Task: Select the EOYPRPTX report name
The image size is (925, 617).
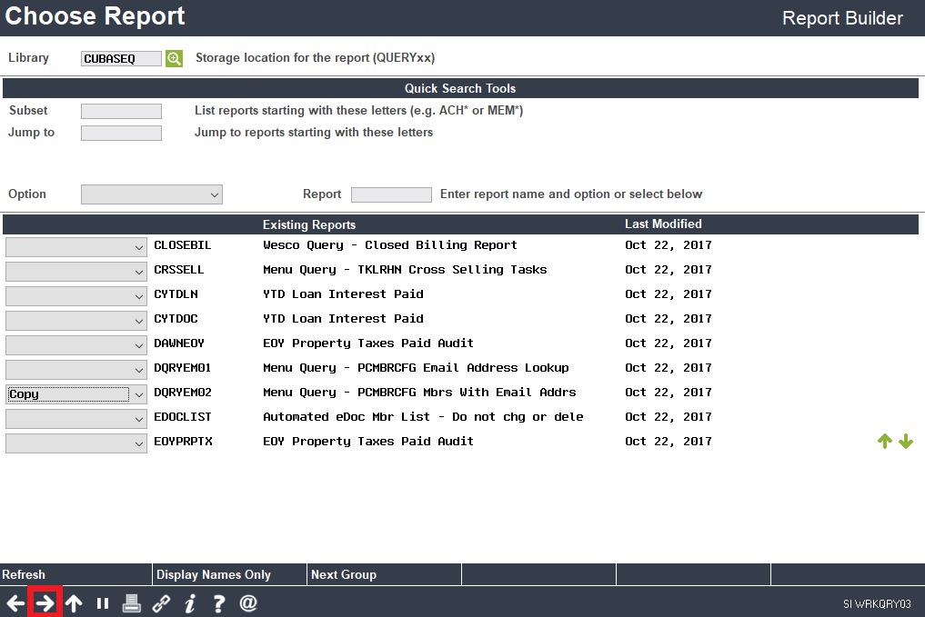Action: tap(183, 442)
